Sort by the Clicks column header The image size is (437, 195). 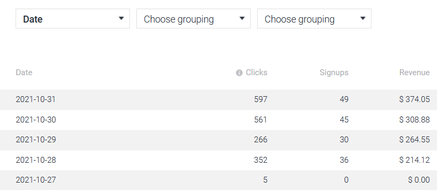pyautogui.click(x=257, y=73)
